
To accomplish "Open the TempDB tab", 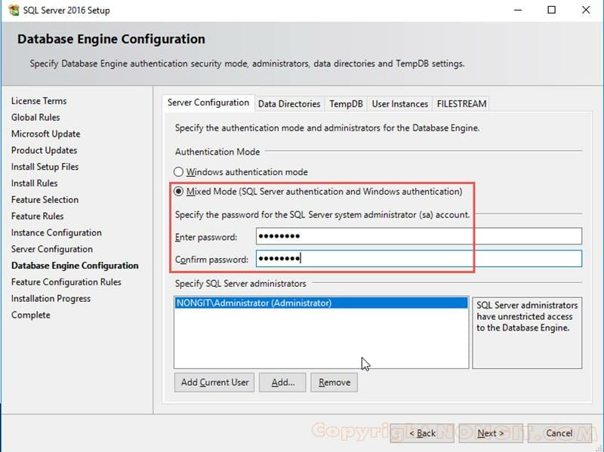I will tap(346, 103).
